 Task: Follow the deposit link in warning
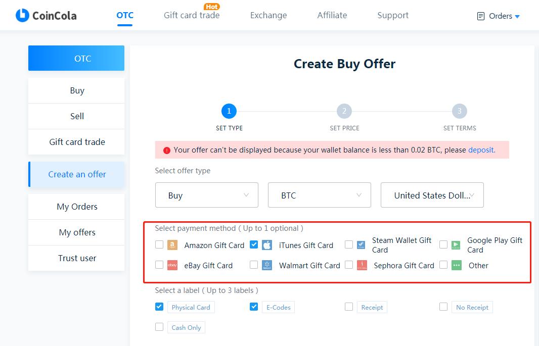(x=481, y=150)
